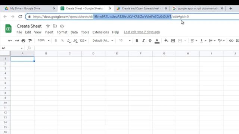View site information lock icon
Image resolution: width=239 pixels, height=134 pixels.
tap(30, 16)
